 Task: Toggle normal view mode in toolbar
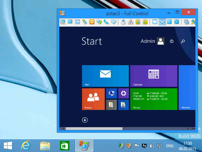coord(155,22)
